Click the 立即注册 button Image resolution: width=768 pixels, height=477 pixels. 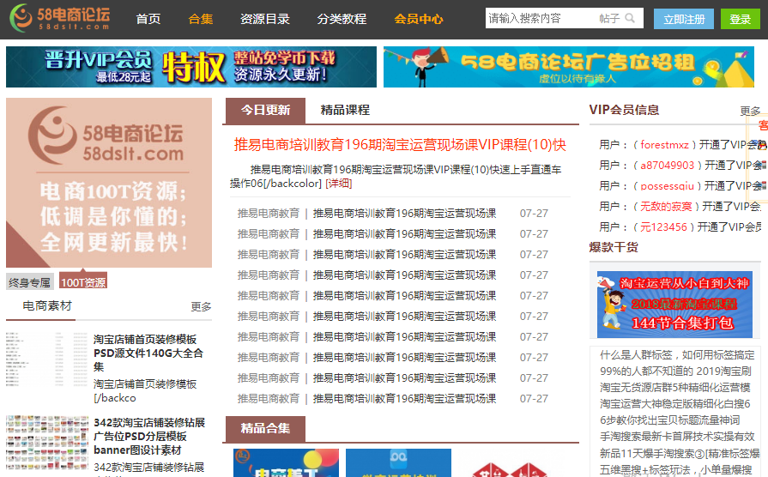(683, 19)
